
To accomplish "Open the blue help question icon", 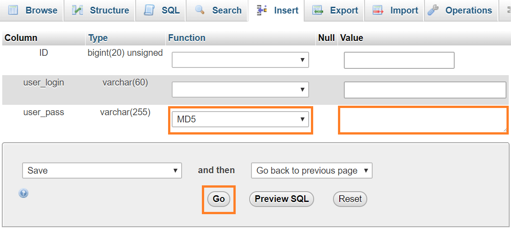I will pyautogui.click(x=23, y=193).
